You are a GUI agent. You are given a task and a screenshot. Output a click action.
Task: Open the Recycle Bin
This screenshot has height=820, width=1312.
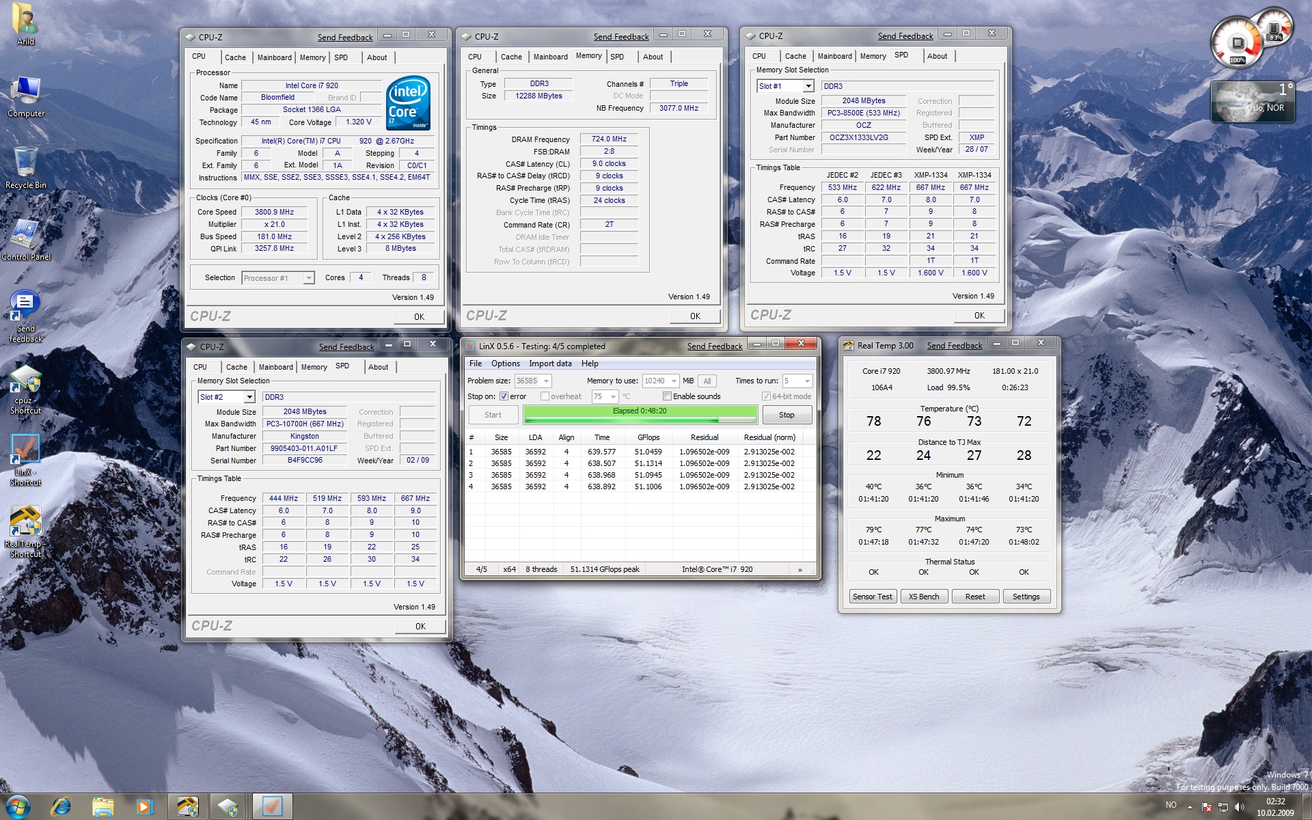click(25, 167)
